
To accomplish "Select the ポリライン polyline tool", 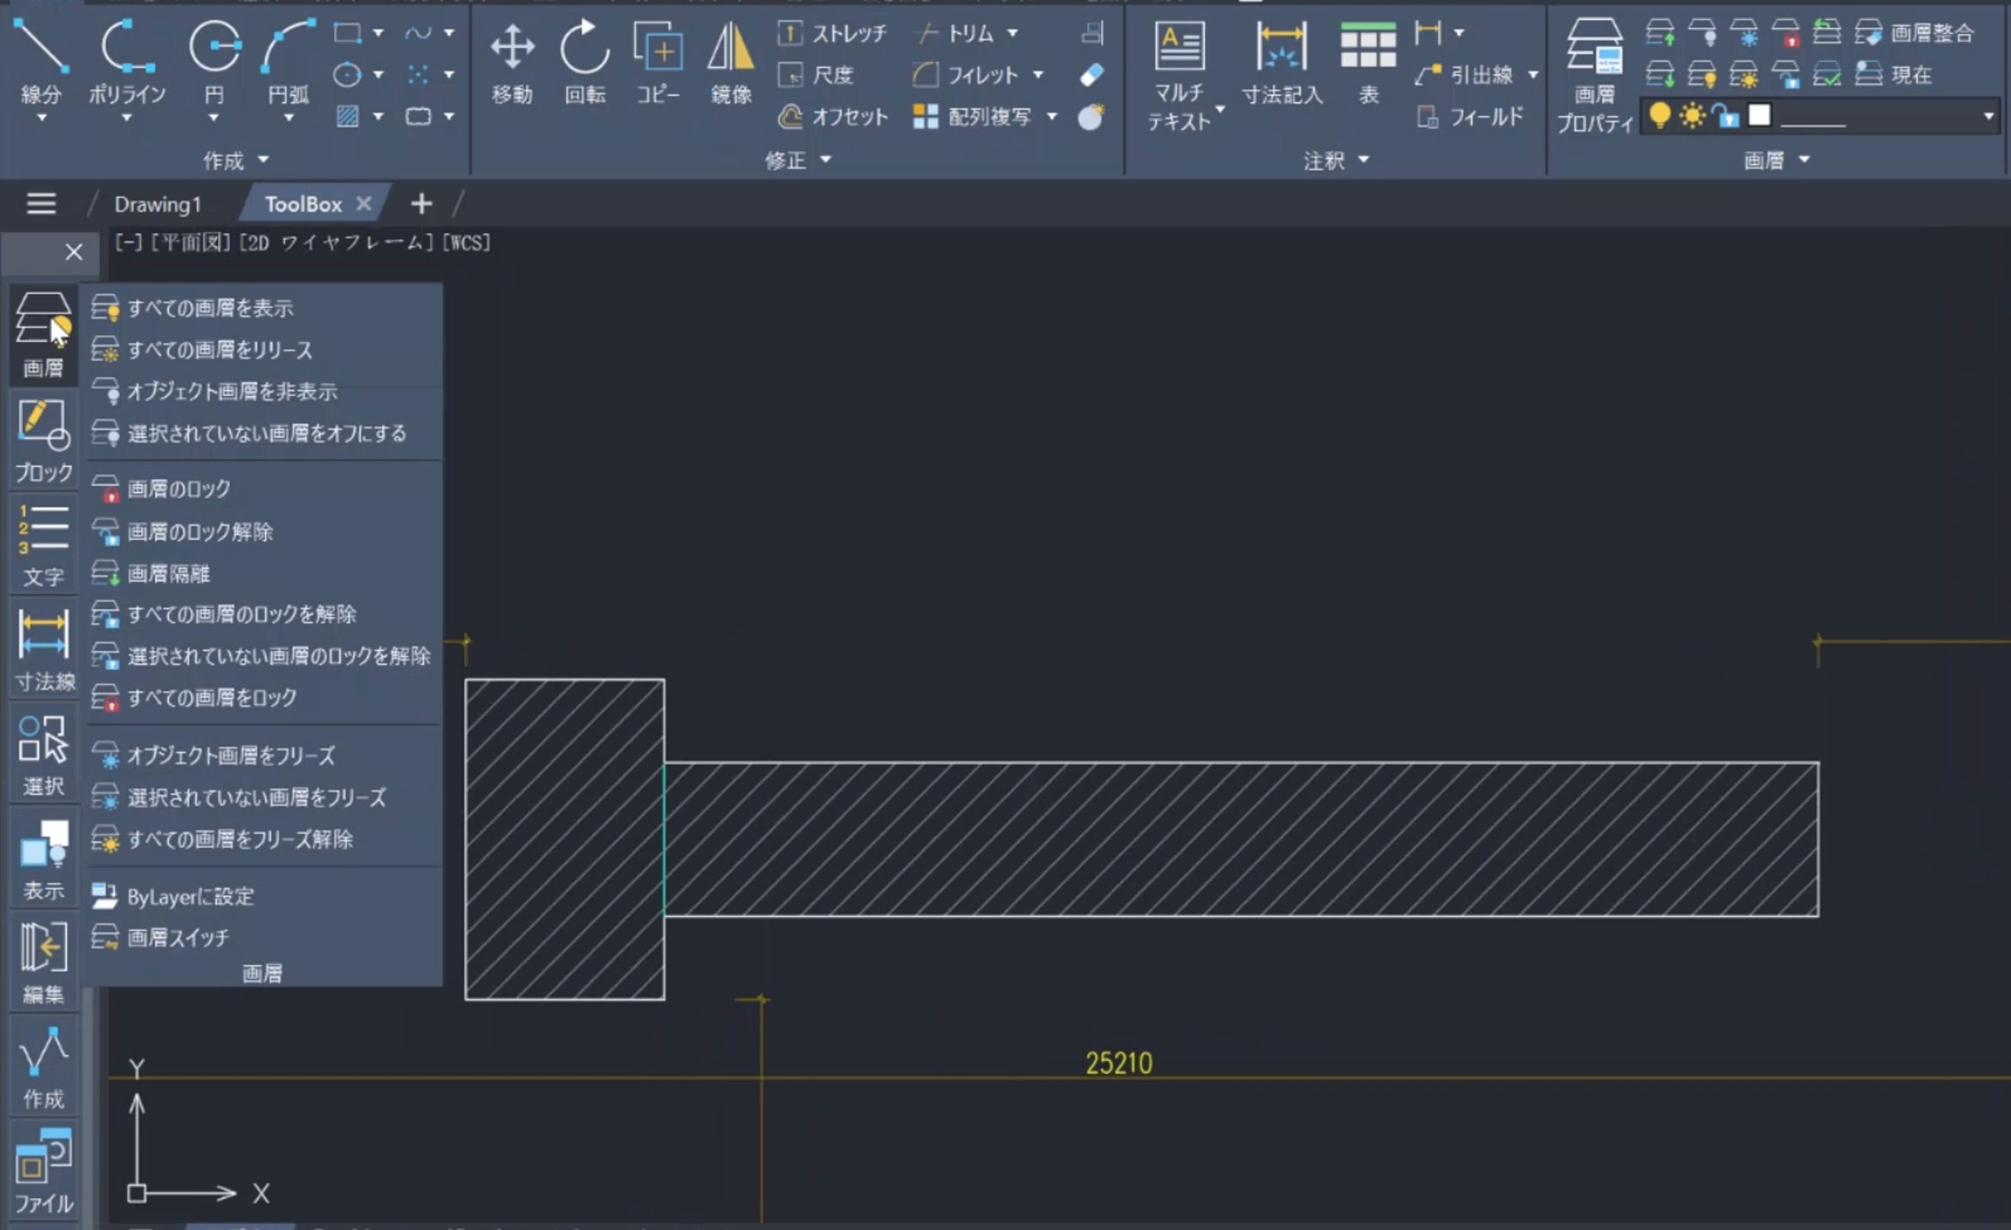I will pos(126,61).
